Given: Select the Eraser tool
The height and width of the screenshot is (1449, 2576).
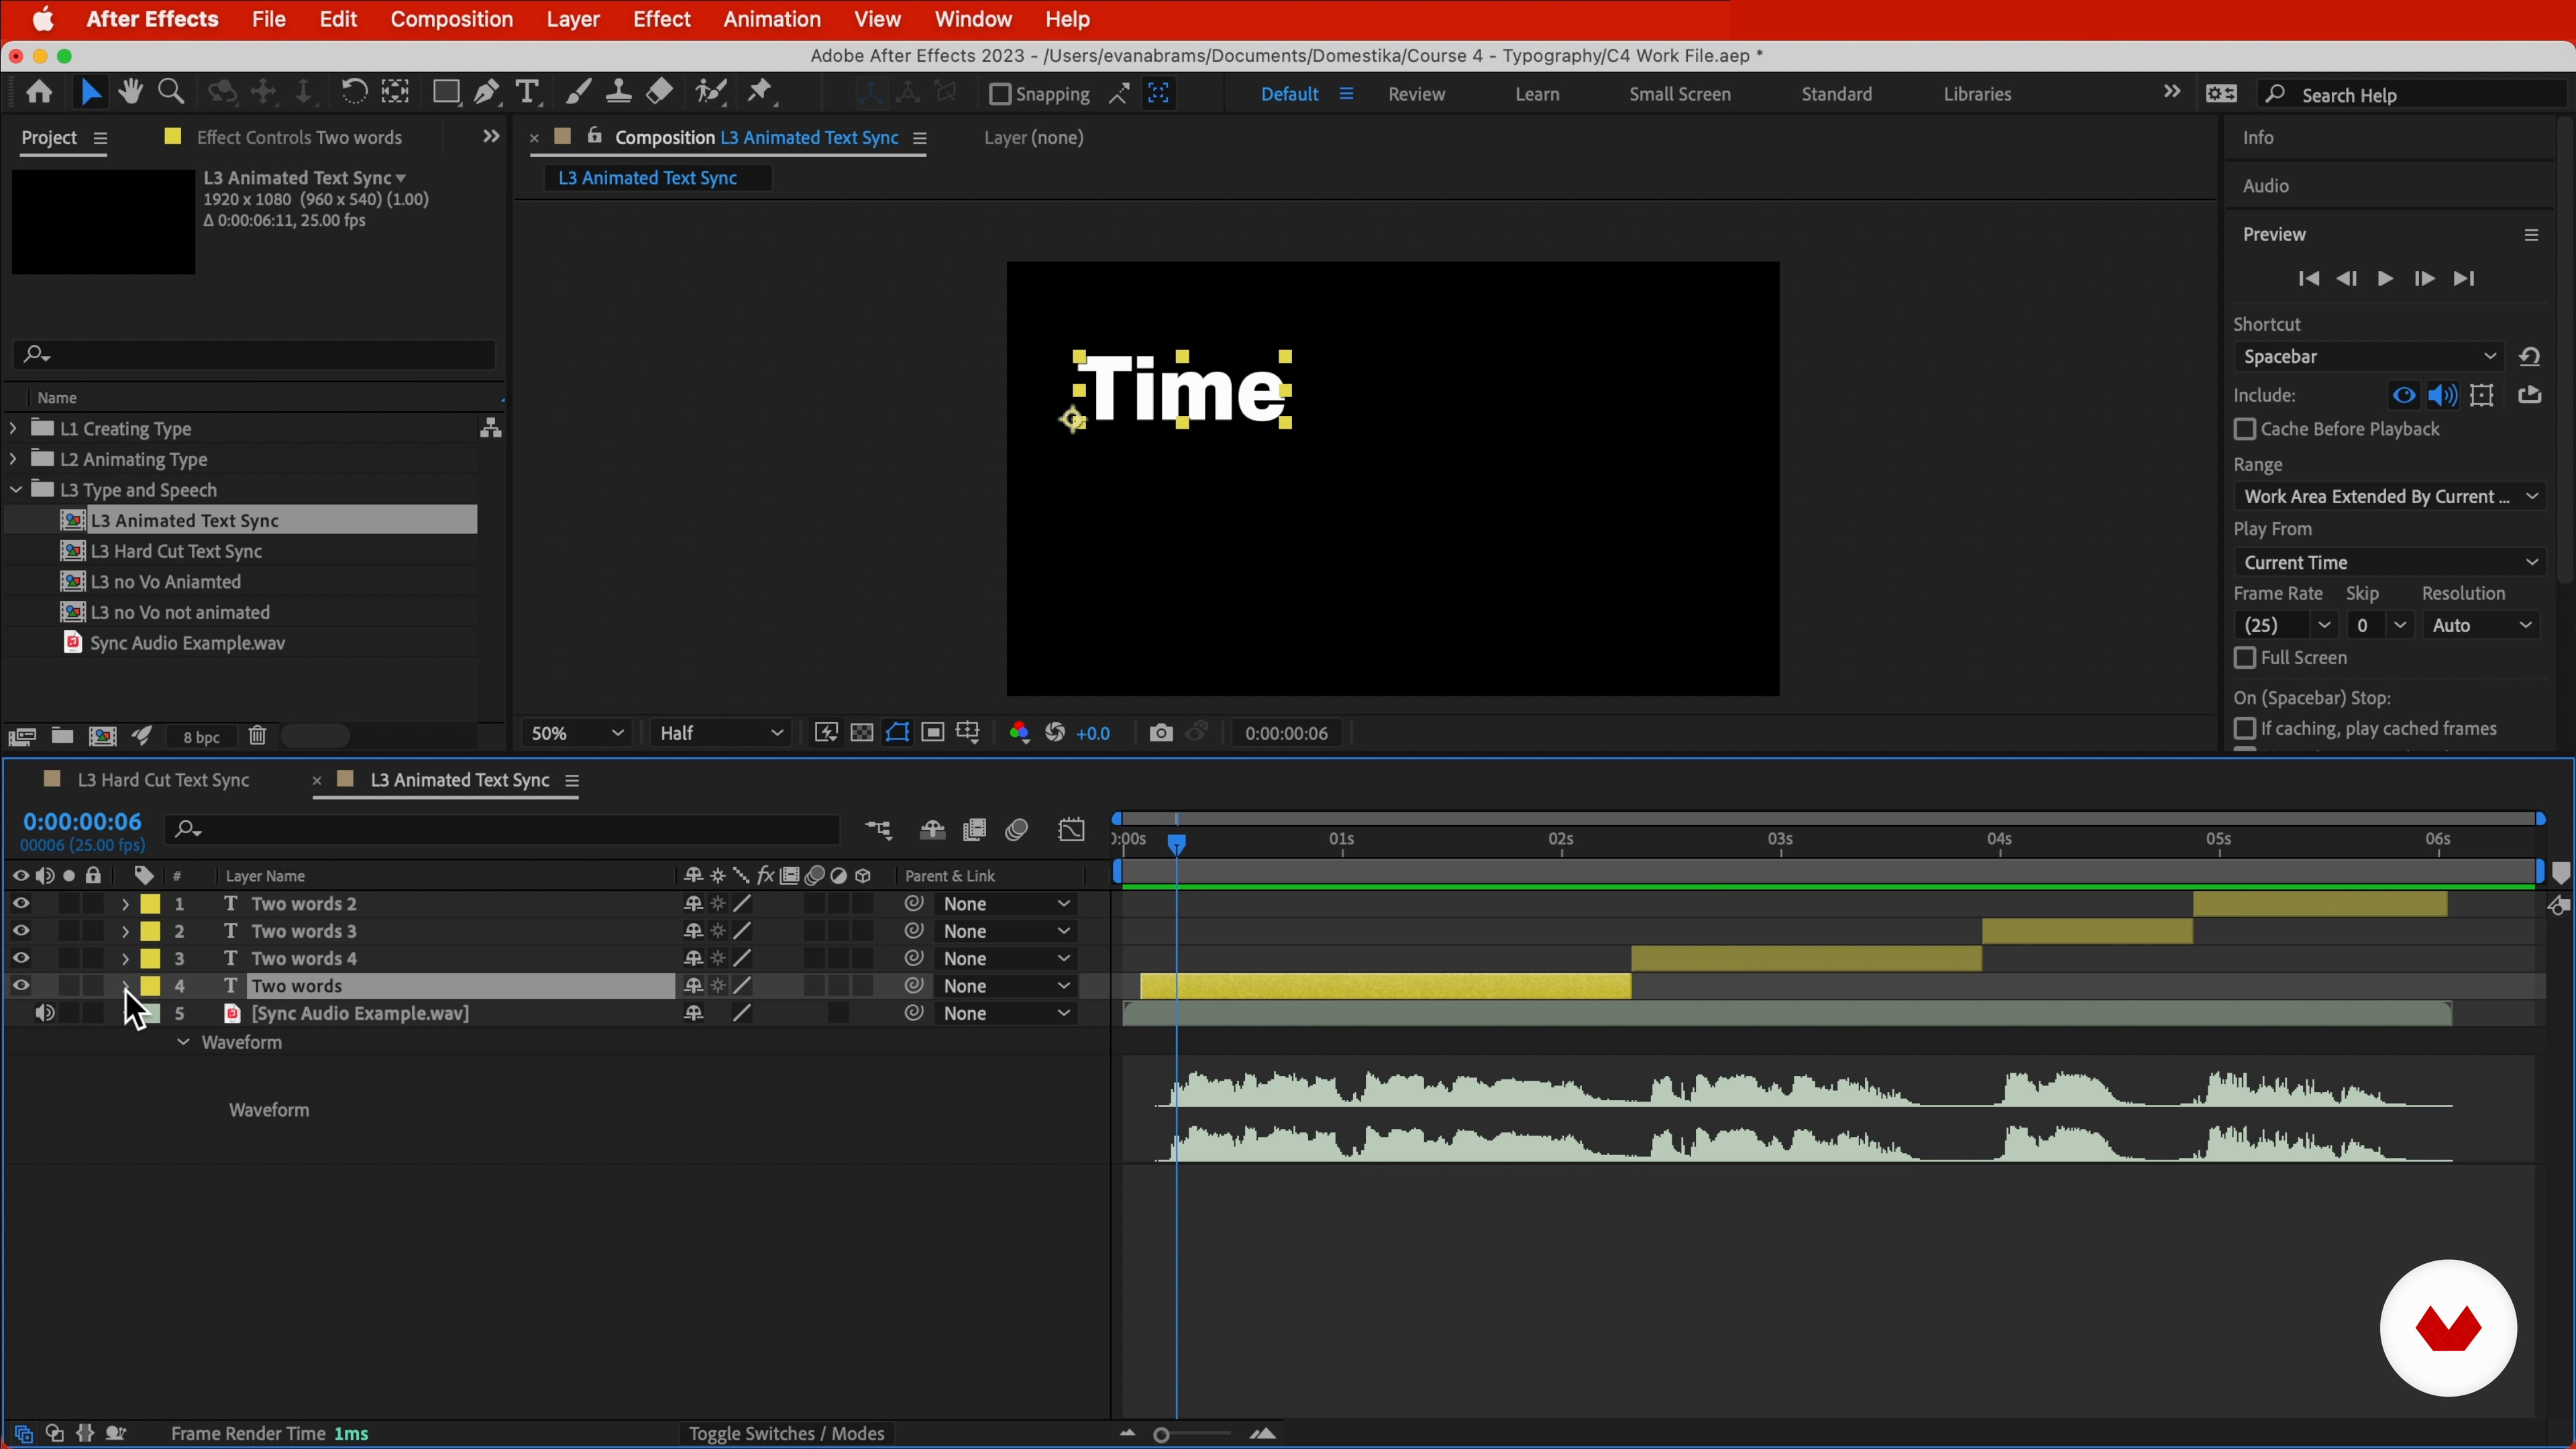Looking at the screenshot, I should click(659, 93).
